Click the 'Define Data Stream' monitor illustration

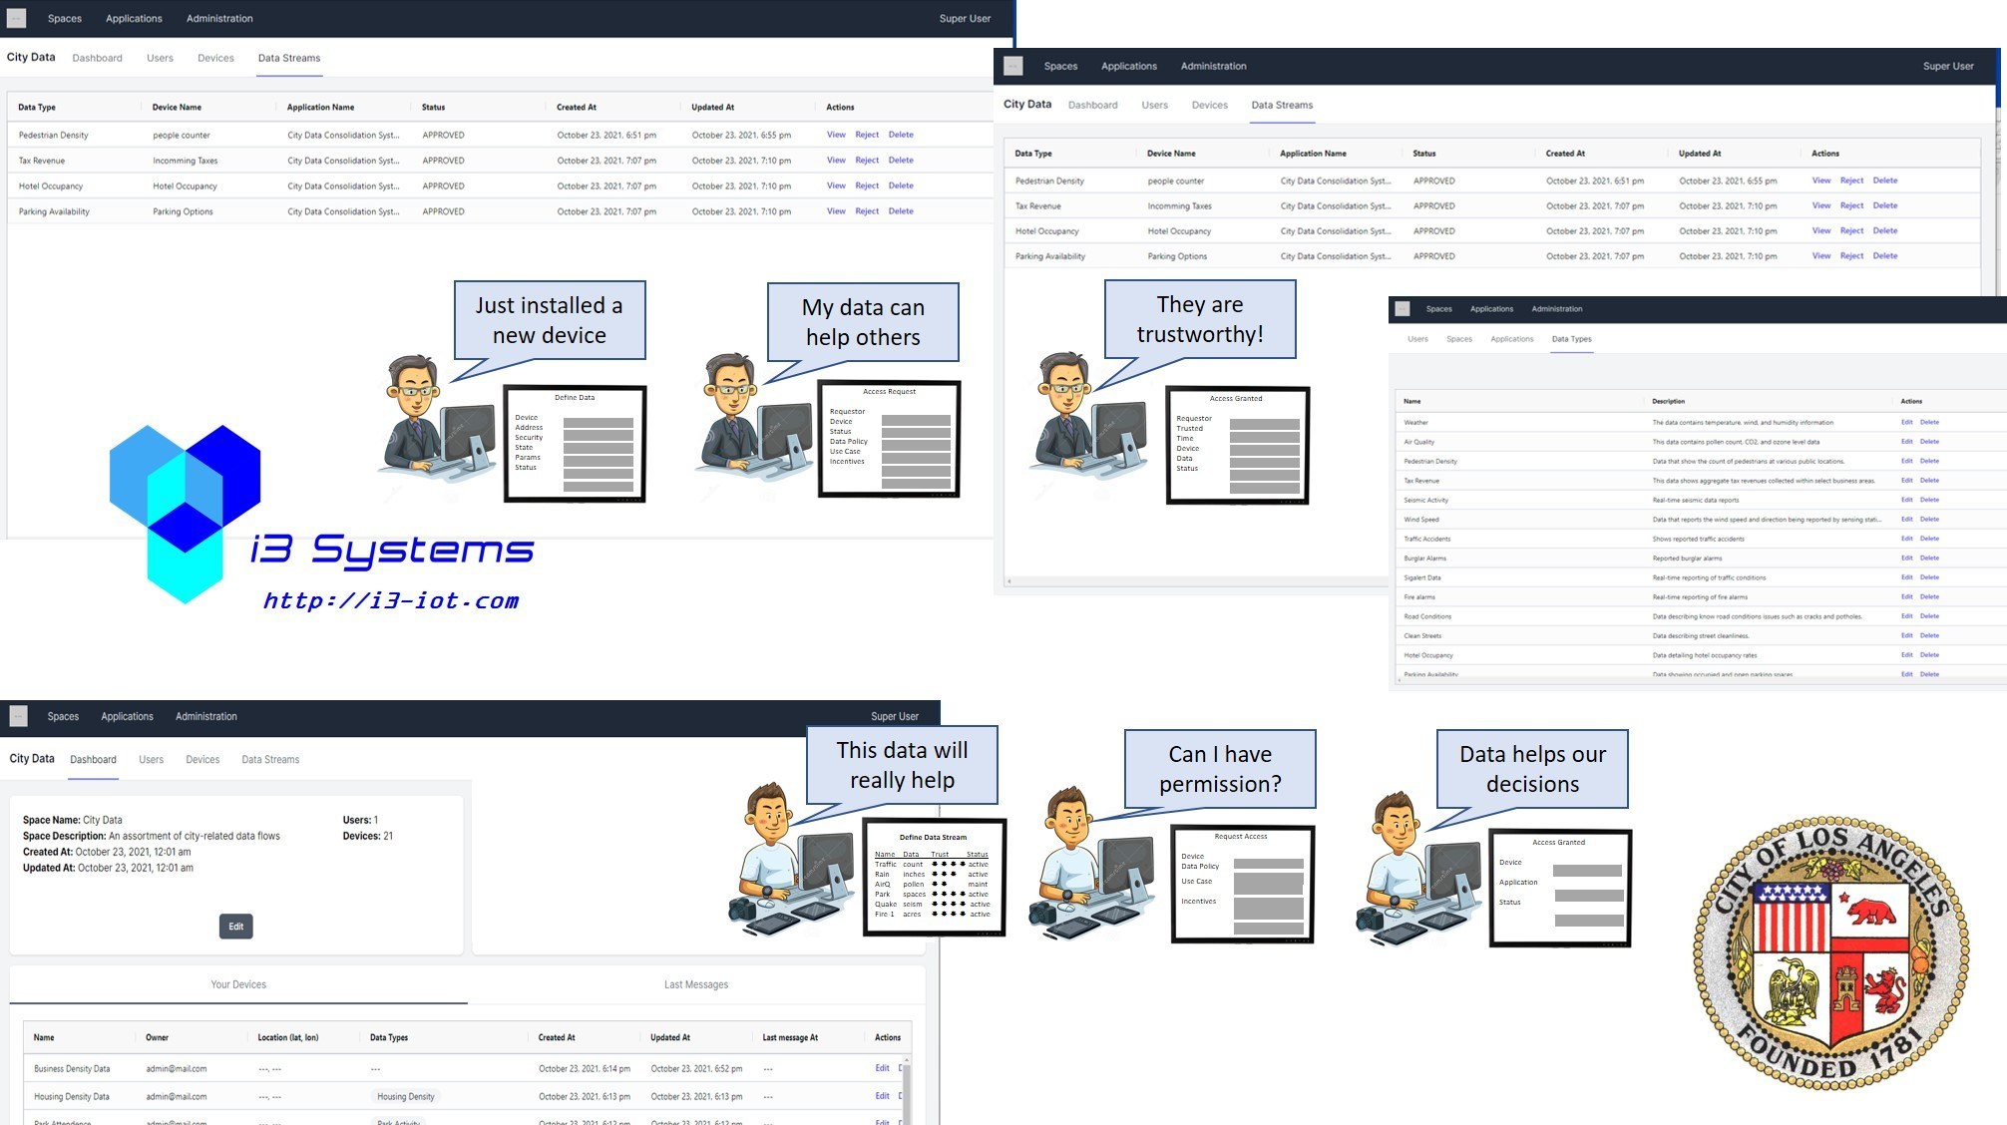pyautogui.click(x=934, y=877)
